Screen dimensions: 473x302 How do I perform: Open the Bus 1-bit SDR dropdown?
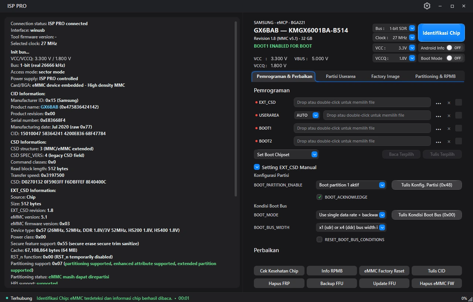coord(394,28)
